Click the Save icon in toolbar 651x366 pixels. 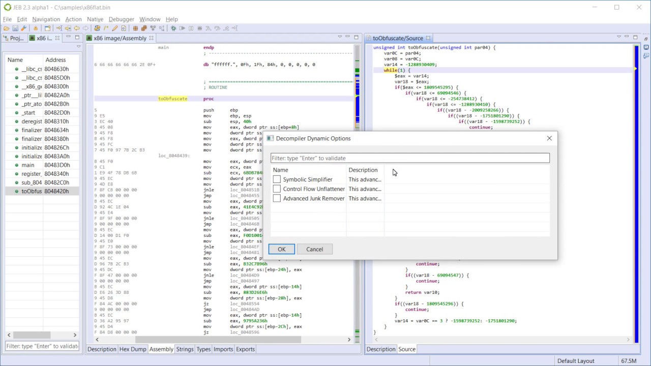pos(15,28)
